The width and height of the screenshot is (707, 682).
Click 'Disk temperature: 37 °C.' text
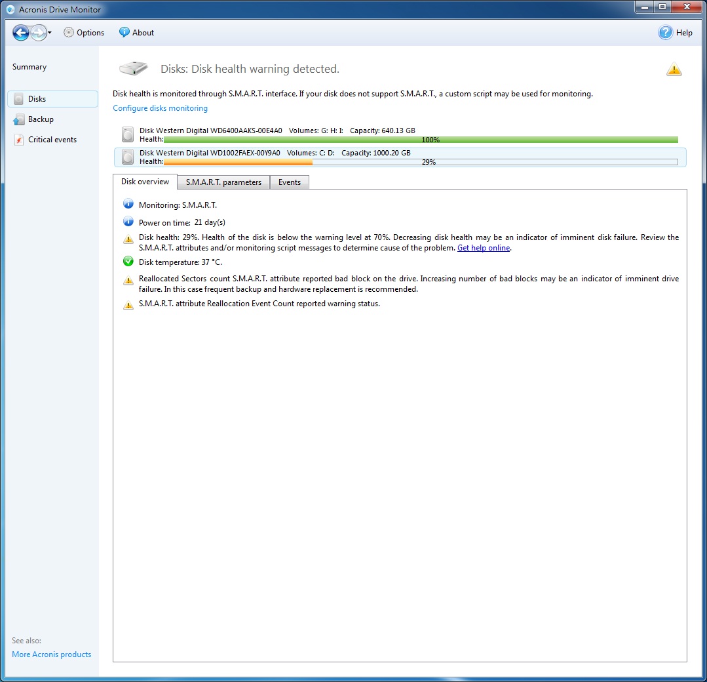click(x=180, y=262)
